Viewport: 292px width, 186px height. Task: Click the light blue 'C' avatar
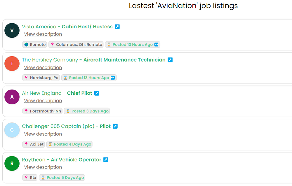coord(12,130)
